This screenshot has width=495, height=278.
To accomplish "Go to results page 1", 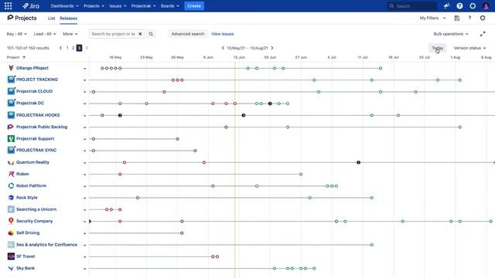I will [x=67, y=48].
